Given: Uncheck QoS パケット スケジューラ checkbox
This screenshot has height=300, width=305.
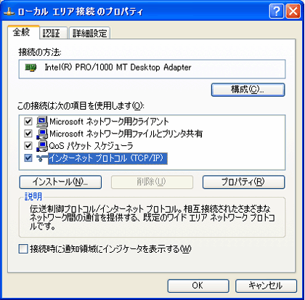Looking at the screenshot, I should point(28,146).
